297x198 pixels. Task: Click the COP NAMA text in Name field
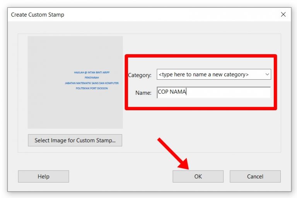[x=172, y=92]
